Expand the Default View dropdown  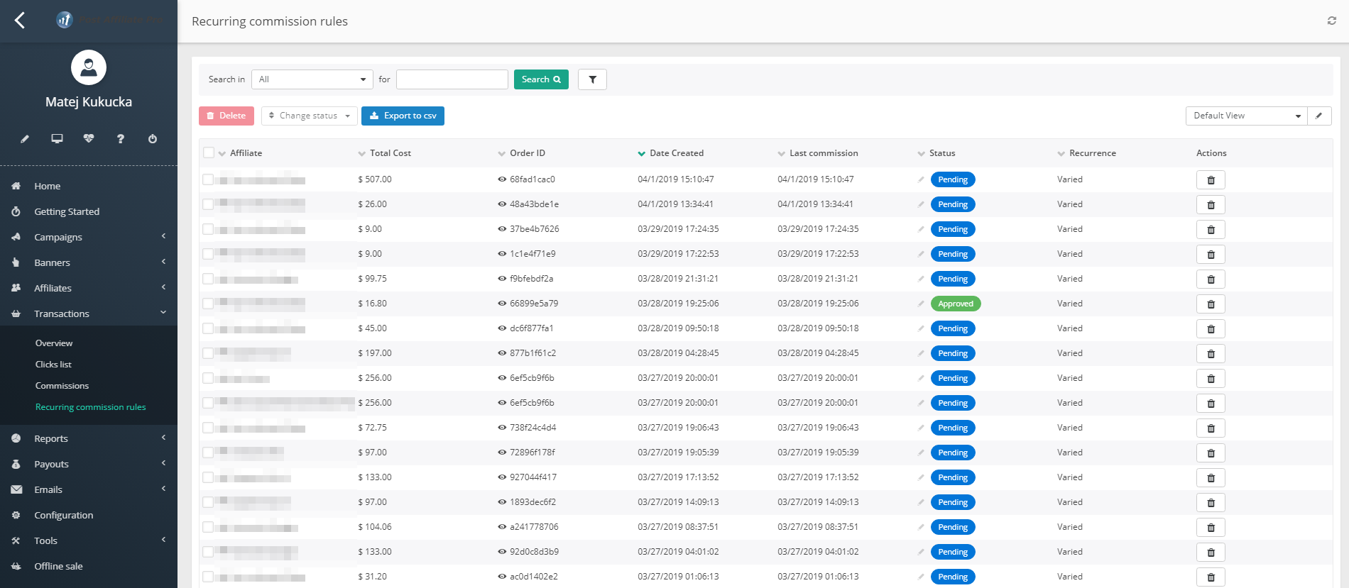pos(1246,116)
